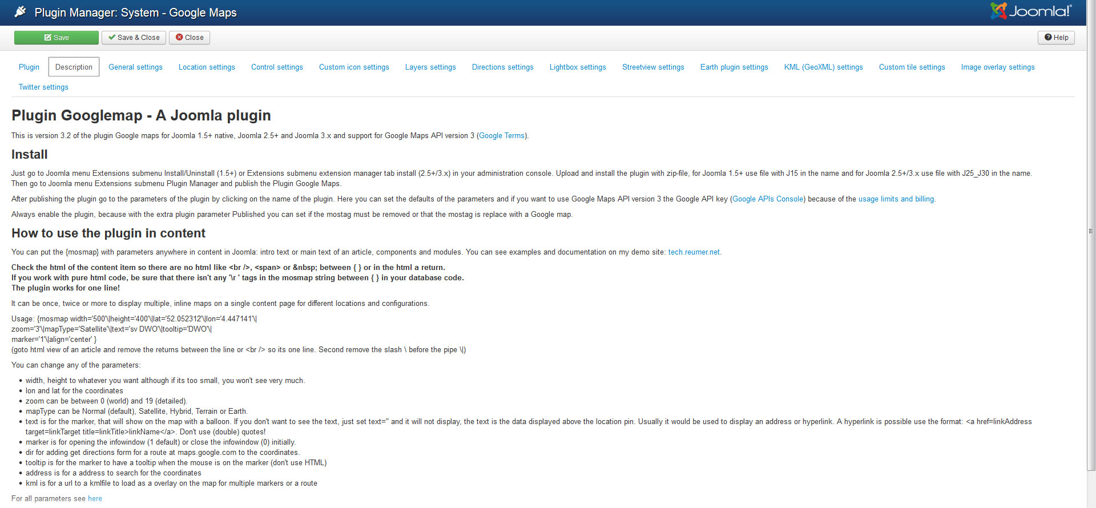
Task: Visit usage limits and billing link
Action: tap(896, 199)
